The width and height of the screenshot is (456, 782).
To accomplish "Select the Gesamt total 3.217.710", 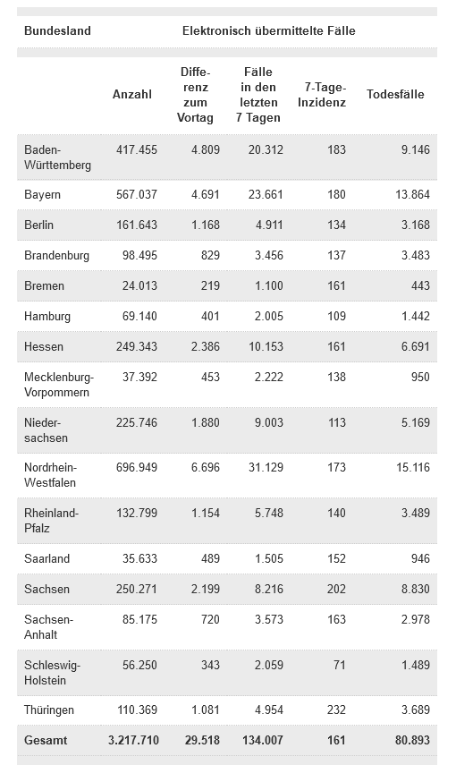I will [133, 741].
